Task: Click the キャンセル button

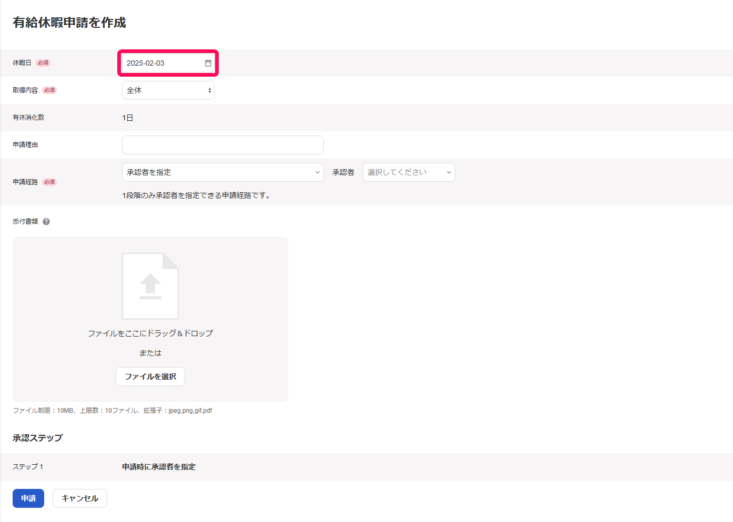Action: pos(80,498)
